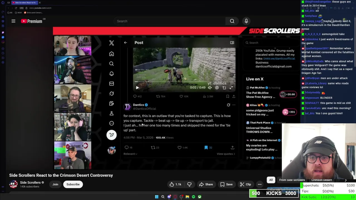Open the KICK bookmarks folder
This screenshot has height=200, width=356.
(x=18, y=13)
